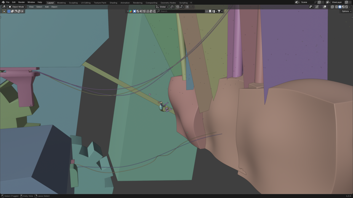Open the funnel filter dropdown

pos(220,11)
